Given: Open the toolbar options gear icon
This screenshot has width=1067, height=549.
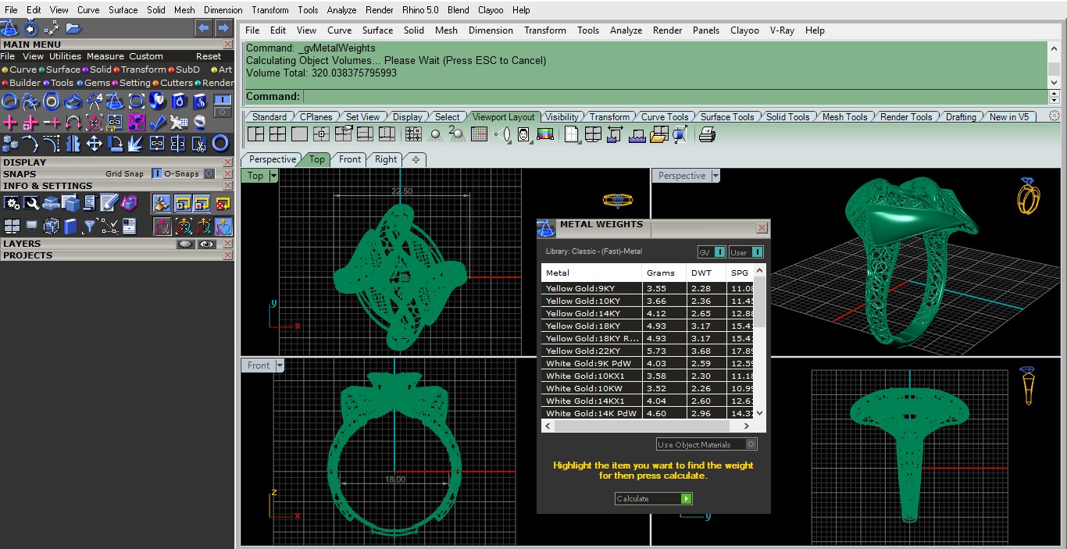Looking at the screenshot, I should click(1055, 116).
